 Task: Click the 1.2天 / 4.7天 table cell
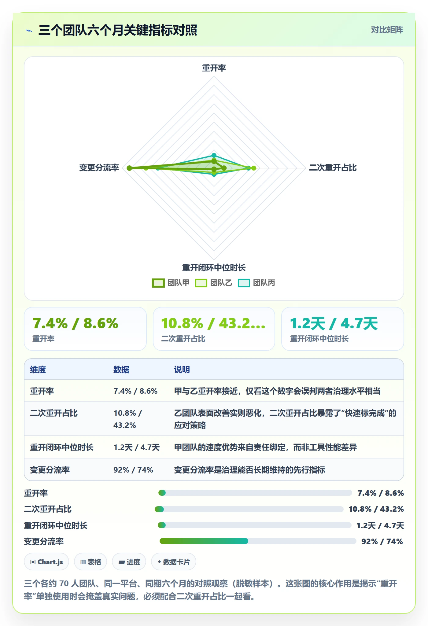[x=137, y=447]
